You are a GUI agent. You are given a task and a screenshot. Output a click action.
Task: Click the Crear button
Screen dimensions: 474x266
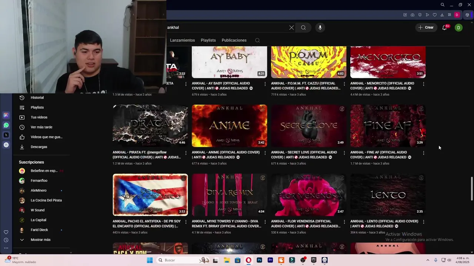click(x=426, y=28)
